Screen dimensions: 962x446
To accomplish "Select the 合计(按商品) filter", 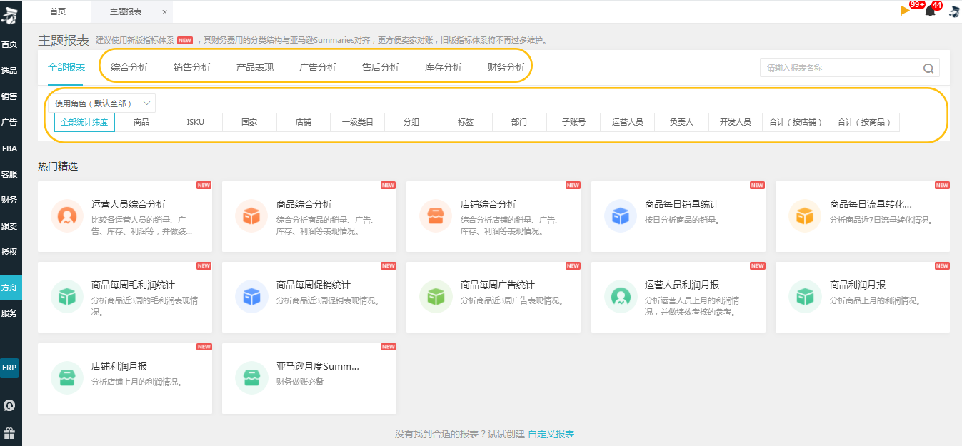I will click(865, 122).
